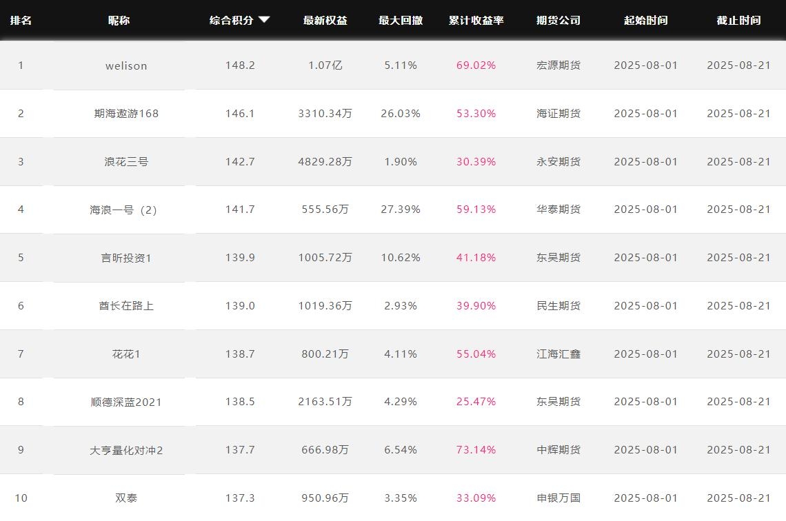Click the return rate 69.02%

coord(476,65)
